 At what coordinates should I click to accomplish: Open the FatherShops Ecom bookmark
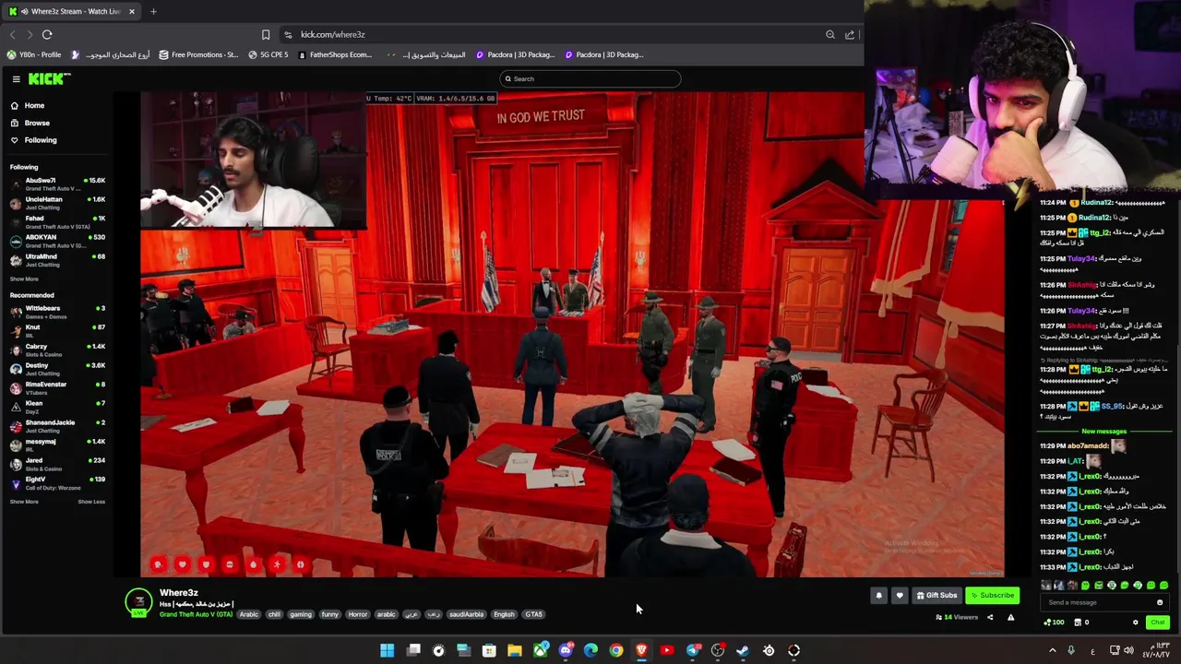(x=334, y=54)
